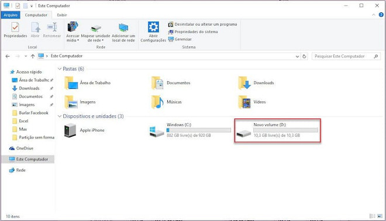
Task: Refresh the current folder view
Action: coord(304,56)
